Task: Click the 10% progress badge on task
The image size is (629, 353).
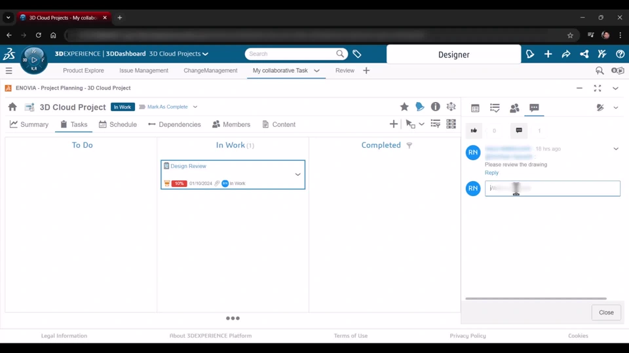Action: point(179,184)
